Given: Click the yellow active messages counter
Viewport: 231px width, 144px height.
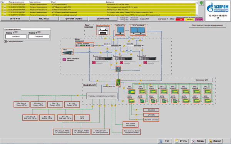Looking at the screenshot, I should (189, 20).
